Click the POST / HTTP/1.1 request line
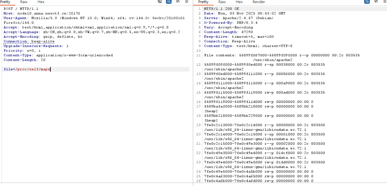This screenshot has height=186, width=387. tap(21, 9)
